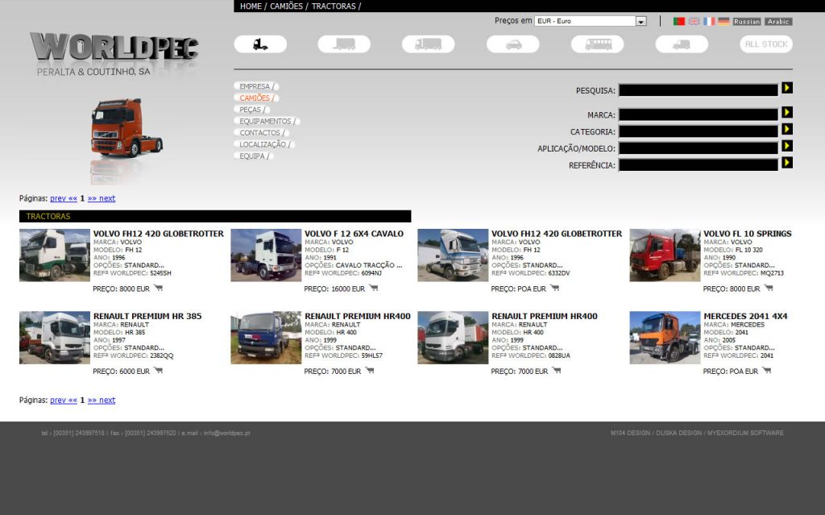Screen dimensions: 825x515
Task: Click in the PESQUISA search field
Action: coord(698,90)
